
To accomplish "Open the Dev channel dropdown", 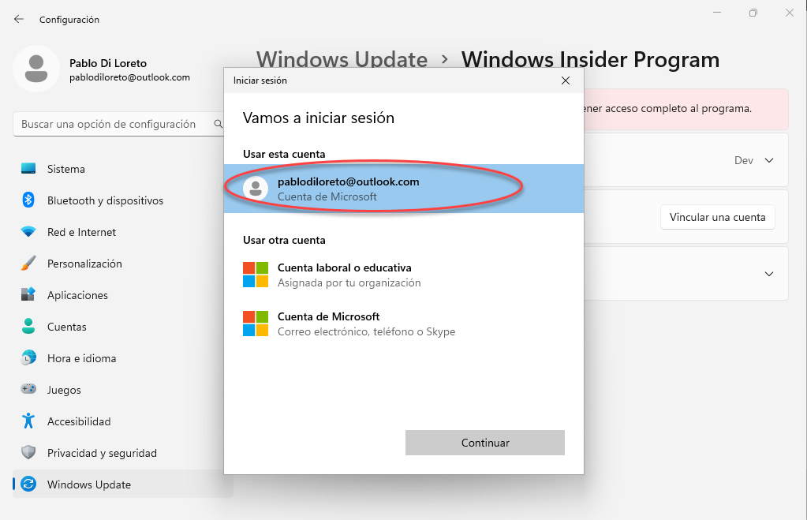I will (x=754, y=160).
